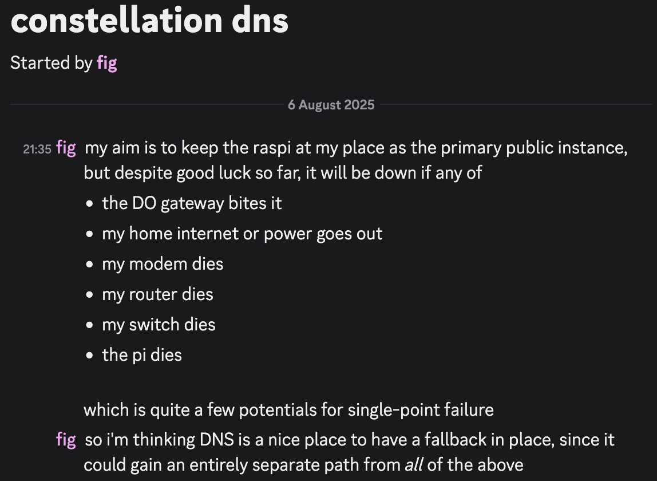
Task: Click the line starting "my aim is to keep"
Action: (x=355, y=148)
